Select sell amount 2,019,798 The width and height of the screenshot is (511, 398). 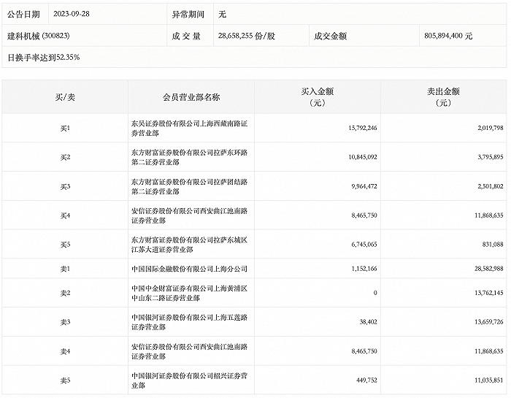[491, 128]
